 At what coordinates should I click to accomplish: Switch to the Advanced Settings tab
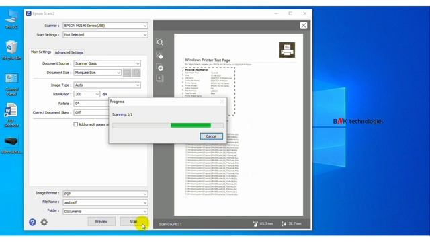pyautogui.click(x=69, y=52)
